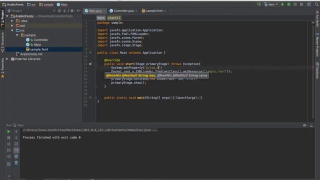Expand the .idea folder
This screenshot has width=320, height=180.
point(12,21)
